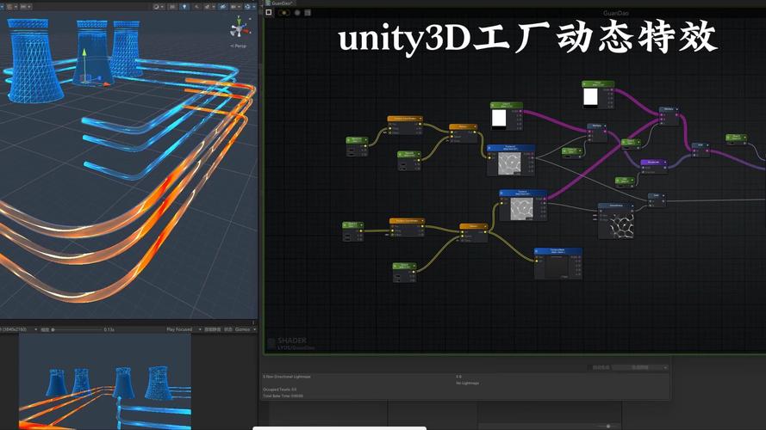Image resolution: width=766 pixels, height=430 pixels.
Task: Click the upper blue texture sample node's preview thumbnail
Action: 509,163
